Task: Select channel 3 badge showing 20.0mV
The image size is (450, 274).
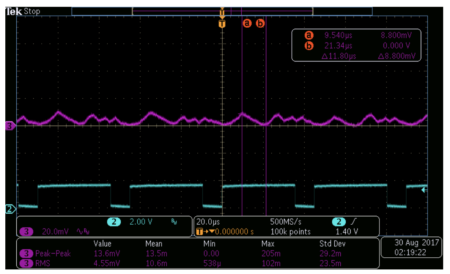Action: (26, 231)
